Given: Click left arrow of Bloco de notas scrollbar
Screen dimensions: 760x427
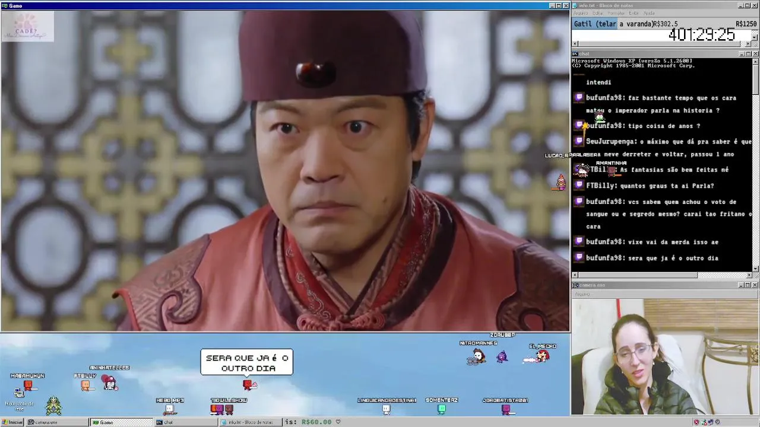Looking at the screenshot, I should (x=575, y=44).
